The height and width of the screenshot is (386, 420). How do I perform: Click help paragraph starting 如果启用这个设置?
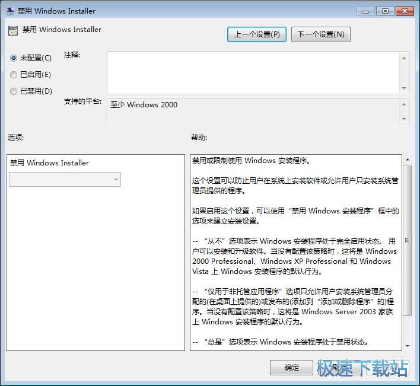(295, 216)
